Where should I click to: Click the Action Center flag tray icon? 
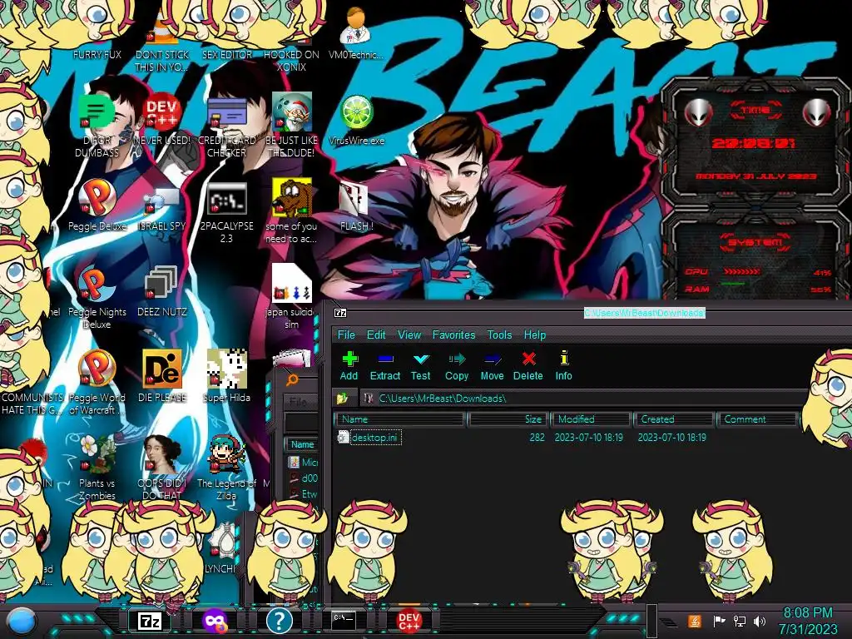[719, 621]
